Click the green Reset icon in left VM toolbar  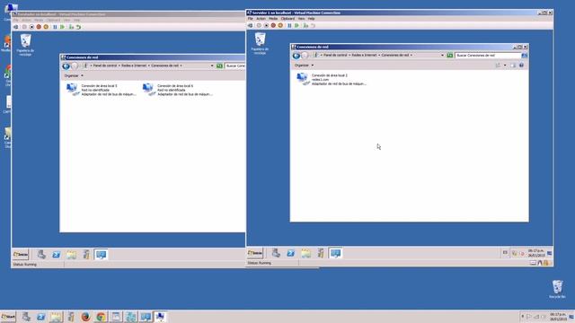62,27
